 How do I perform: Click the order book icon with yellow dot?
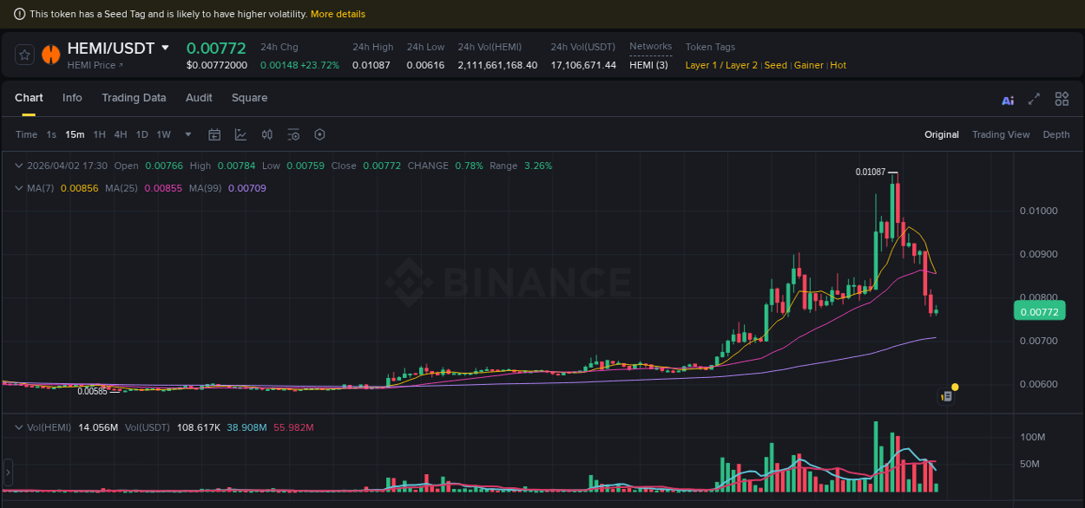coord(945,394)
